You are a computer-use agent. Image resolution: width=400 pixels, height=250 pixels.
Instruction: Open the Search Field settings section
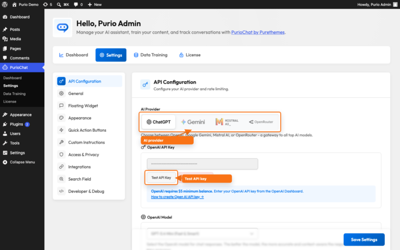89,179
